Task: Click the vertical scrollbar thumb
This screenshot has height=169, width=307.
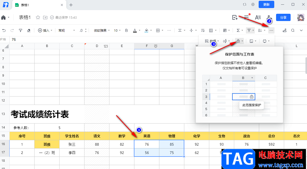Action: pyautogui.click(x=306, y=65)
